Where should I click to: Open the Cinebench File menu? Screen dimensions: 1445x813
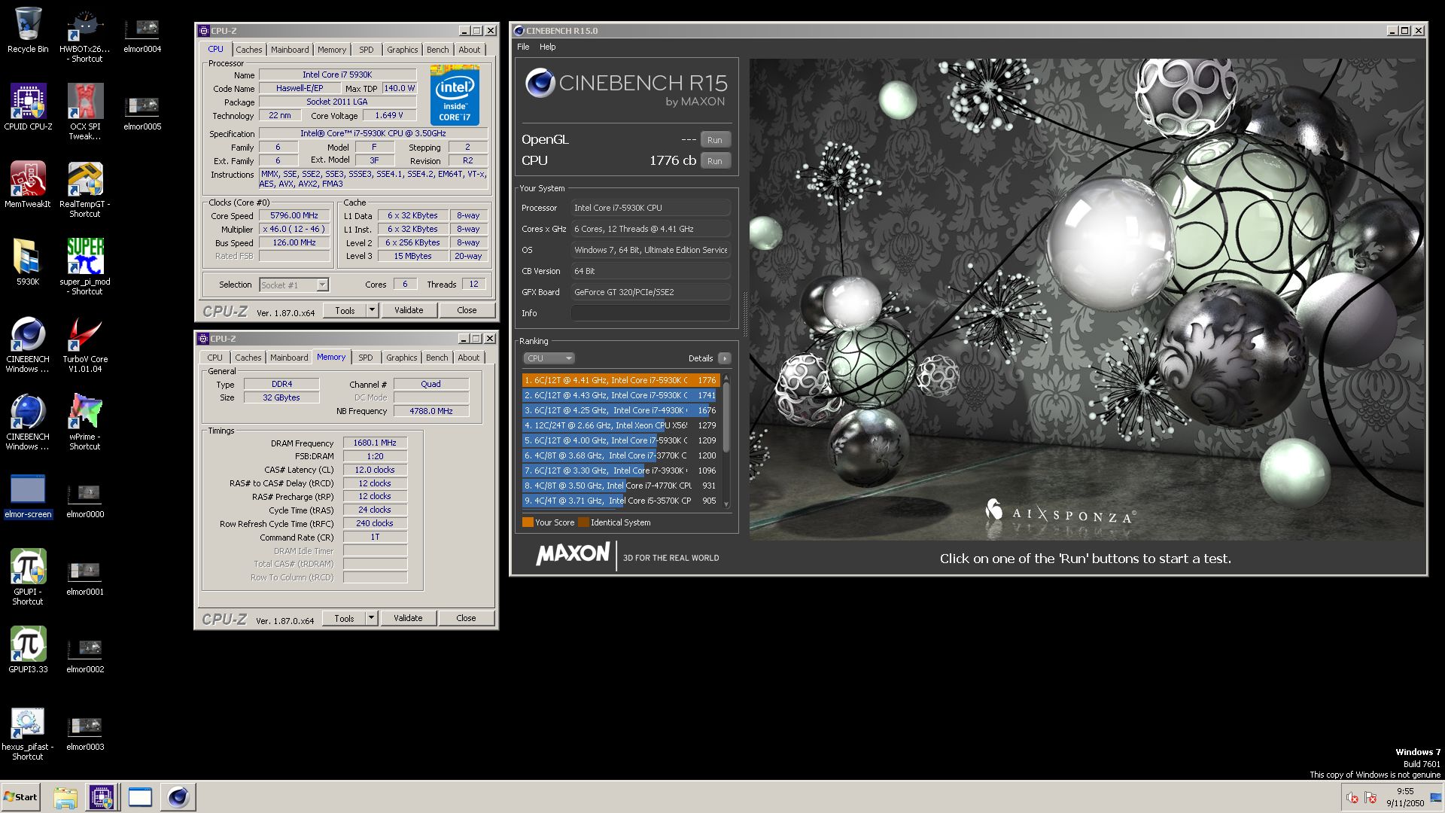click(523, 47)
